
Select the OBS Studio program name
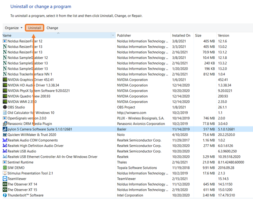(x=16, y=107)
